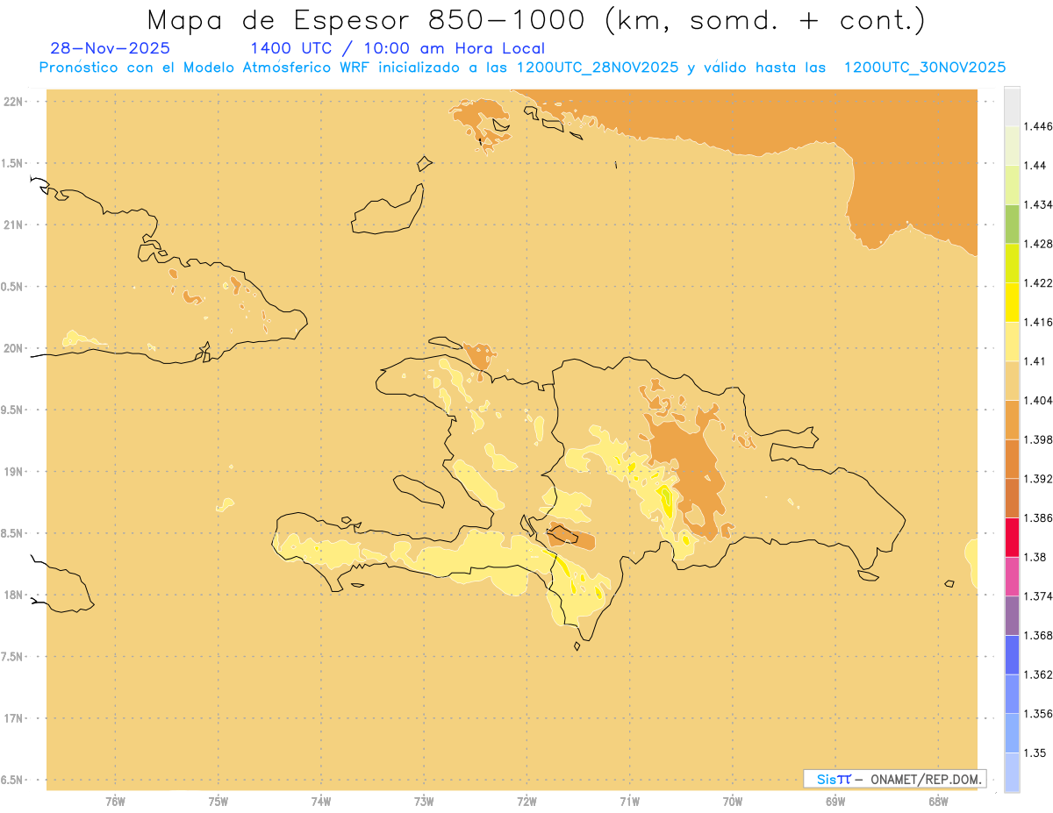This screenshot has width=1053, height=813.
Task: Click the colorbar value 1.392
Action: coord(1038,479)
